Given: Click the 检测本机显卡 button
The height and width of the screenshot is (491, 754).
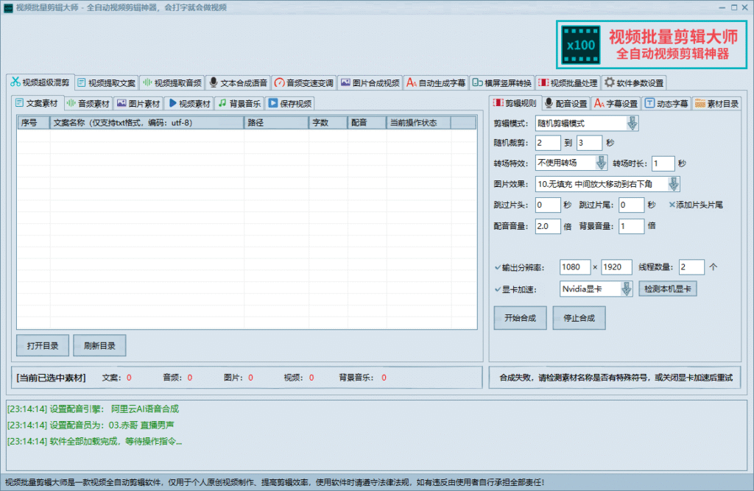Looking at the screenshot, I should [667, 289].
